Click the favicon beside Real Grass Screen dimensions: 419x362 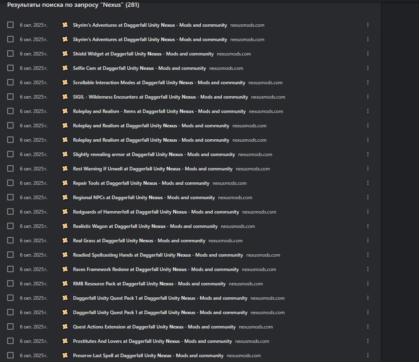[x=65, y=241]
